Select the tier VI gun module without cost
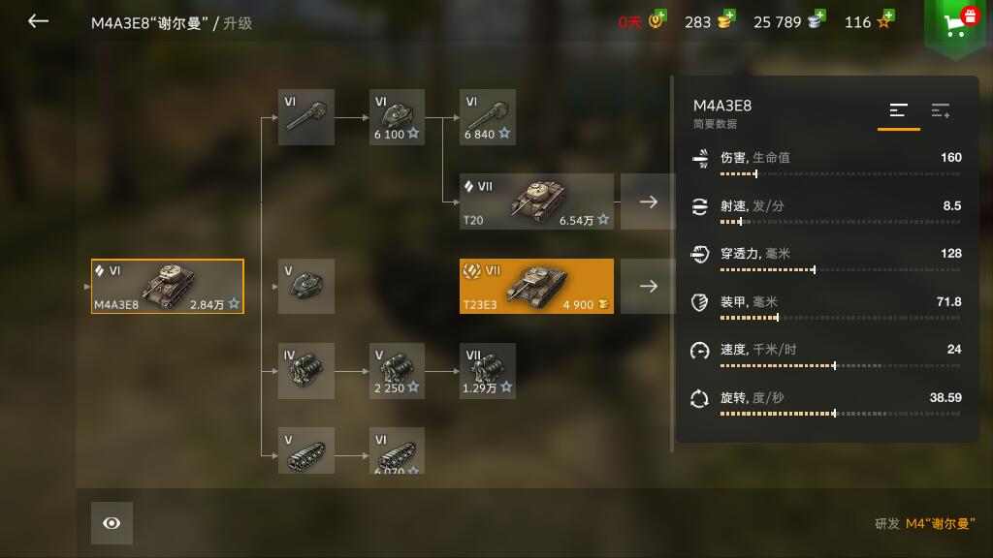Screen dimensions: 993x558 tap(305, 117)
